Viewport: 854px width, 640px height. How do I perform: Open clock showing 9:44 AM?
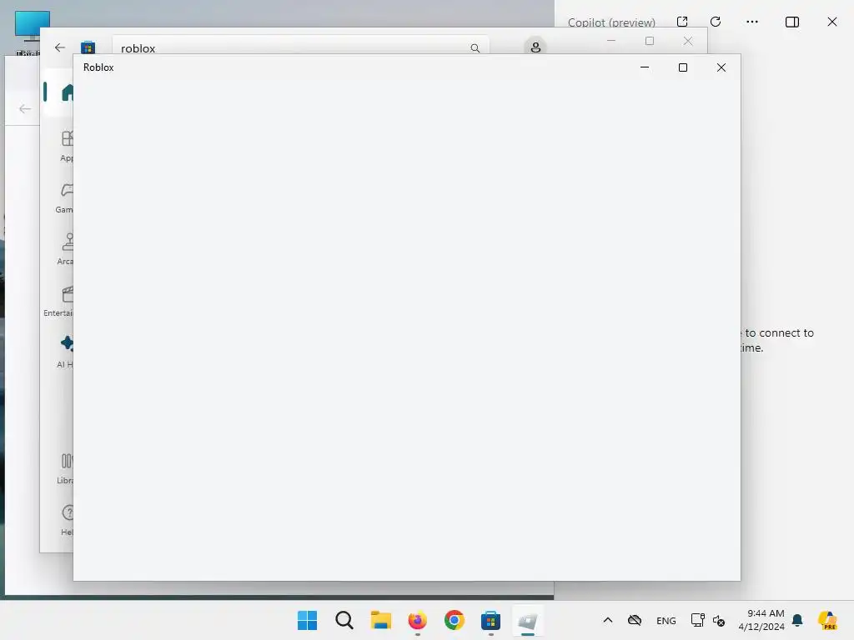pos(761,620)
